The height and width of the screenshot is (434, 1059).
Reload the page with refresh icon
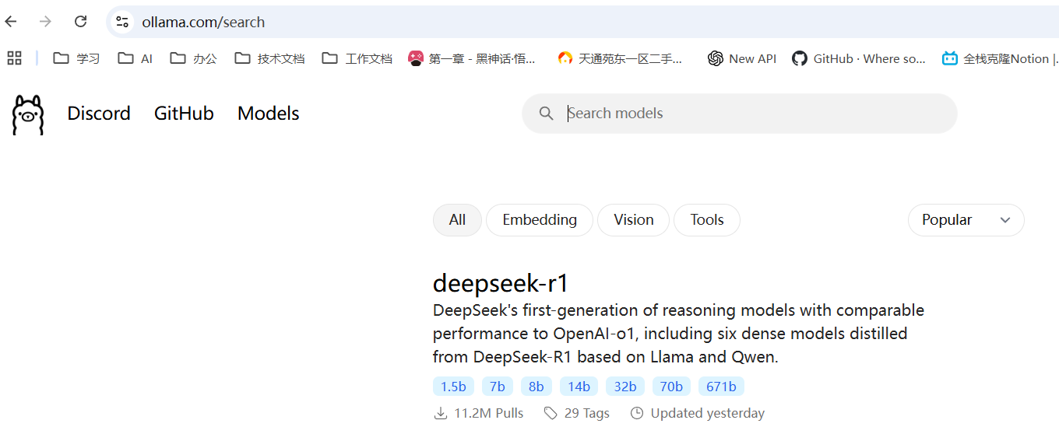[80, 22]
